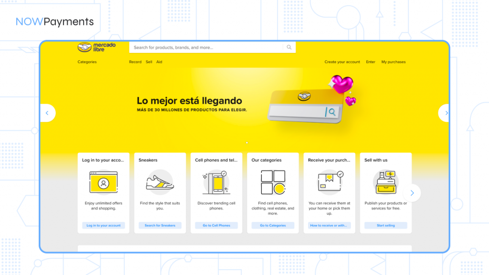This screenshot has width=489, height=275.
Task: Advance to next banner slide
Action: tap(446, 113)
